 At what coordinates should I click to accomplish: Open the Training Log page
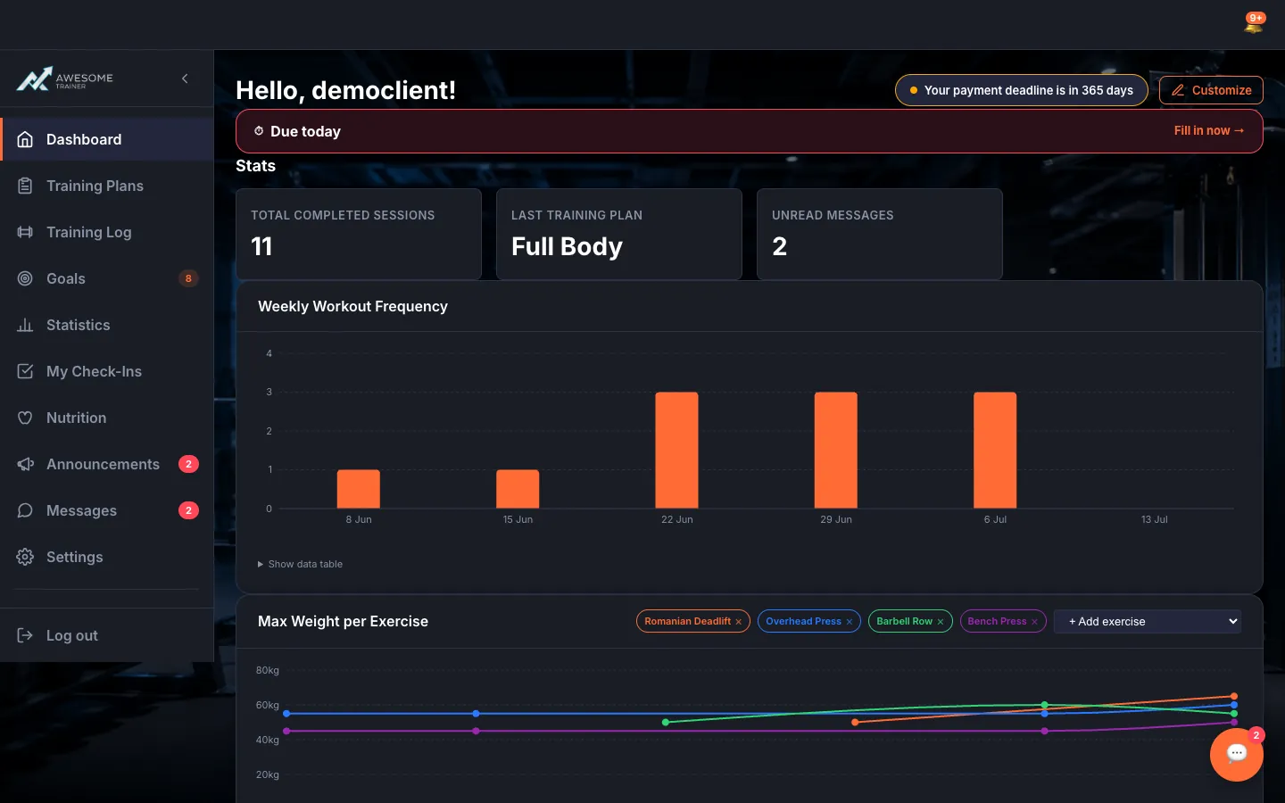[107, 232]
